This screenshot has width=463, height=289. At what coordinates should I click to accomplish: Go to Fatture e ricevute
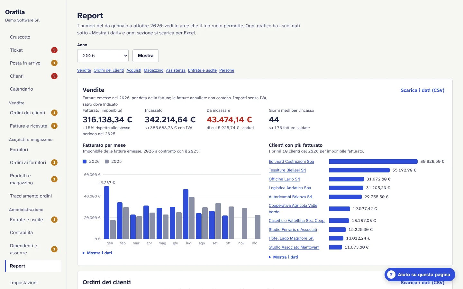coord(33,126)
